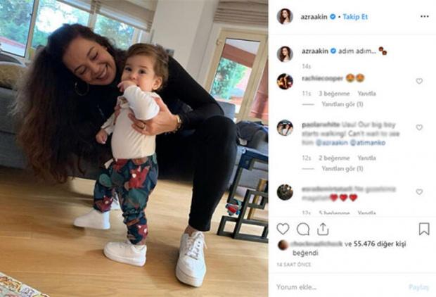Like rachiecooper's comment with its heart

click(x=419, y=81)
